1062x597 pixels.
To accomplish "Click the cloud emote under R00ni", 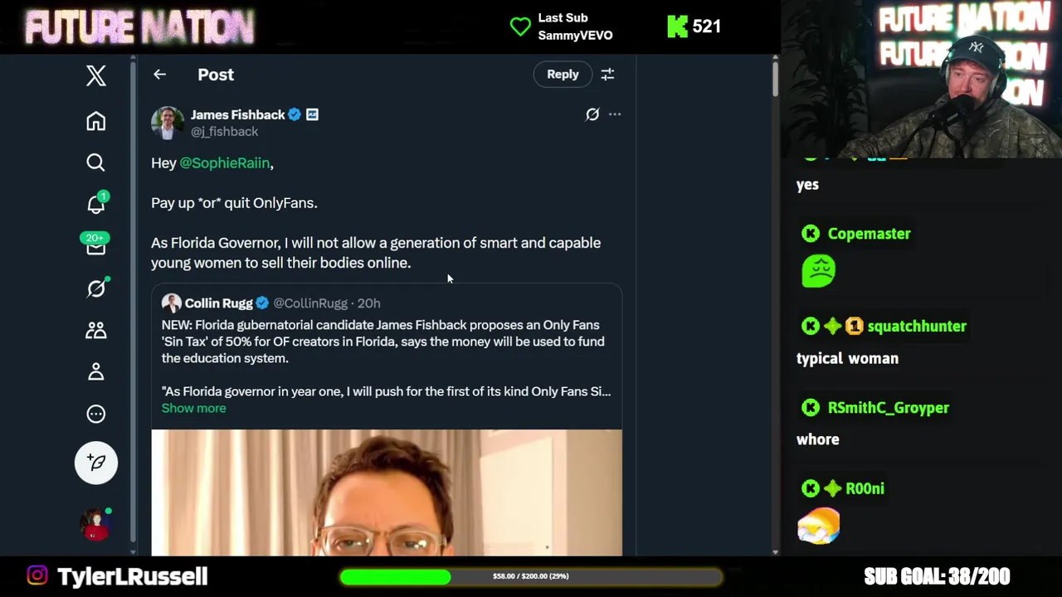I will pyautogui.click(x=819, y=526).
